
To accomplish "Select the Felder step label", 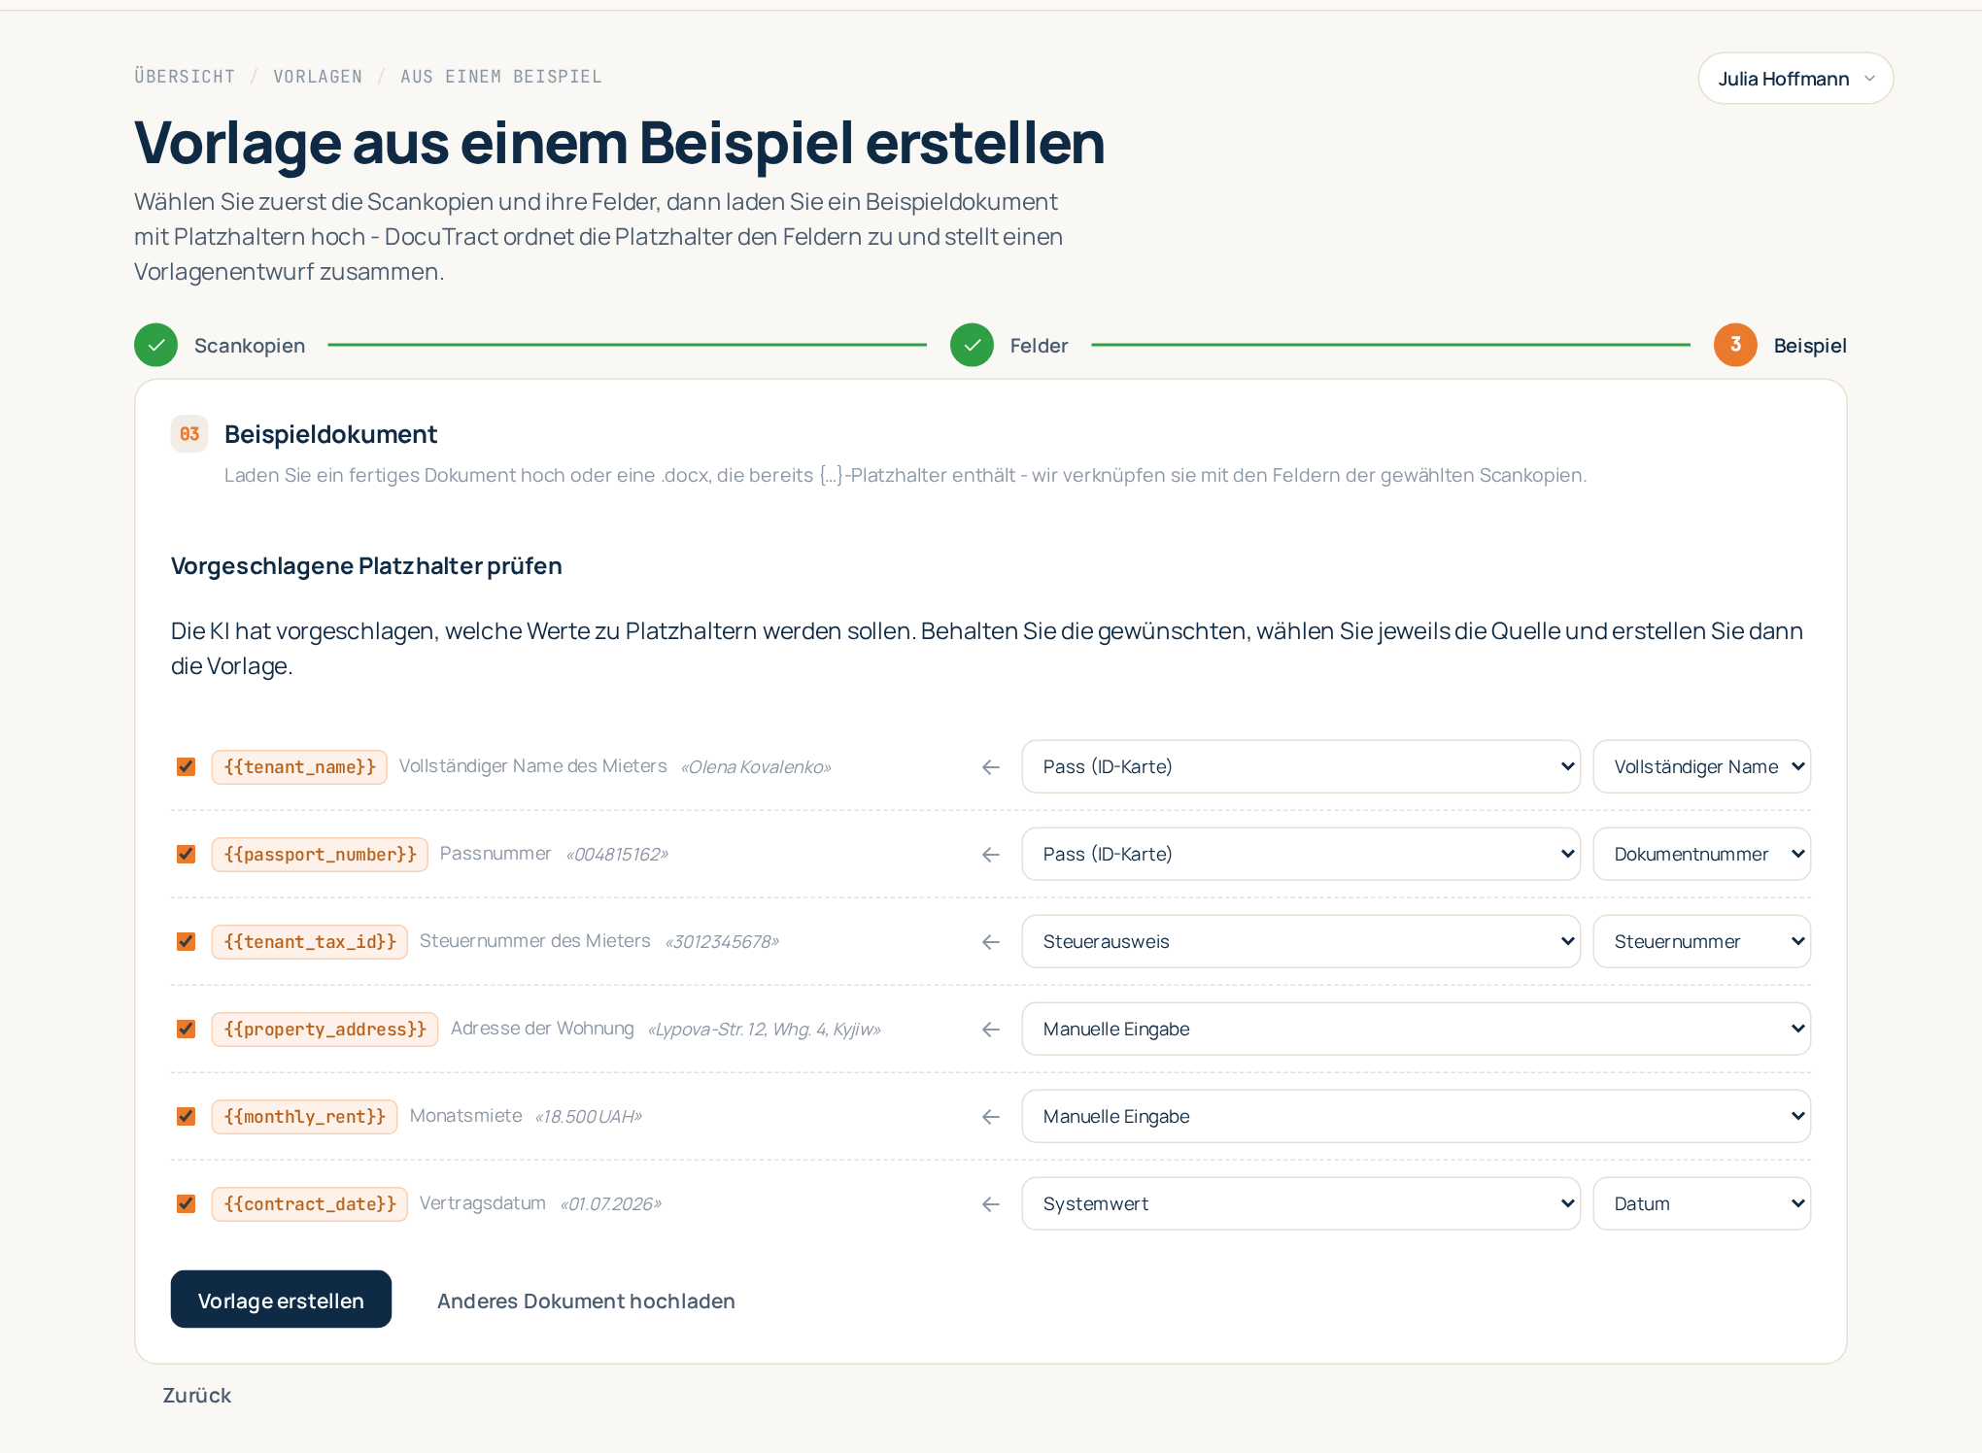I will 1039,346.
